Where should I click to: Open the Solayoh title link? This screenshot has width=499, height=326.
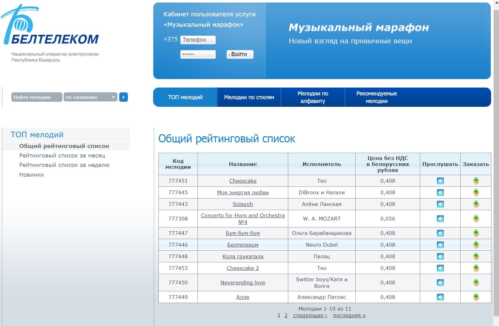pos(243,204)
